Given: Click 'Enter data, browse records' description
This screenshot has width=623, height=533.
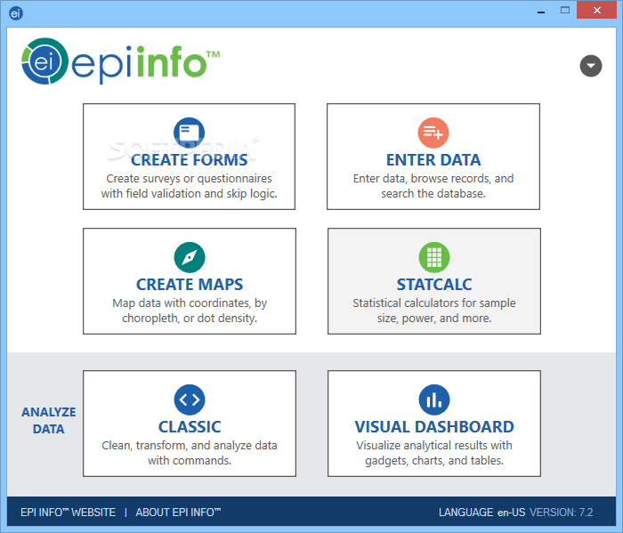Looking at the screenshot, I should coord(433,186).
